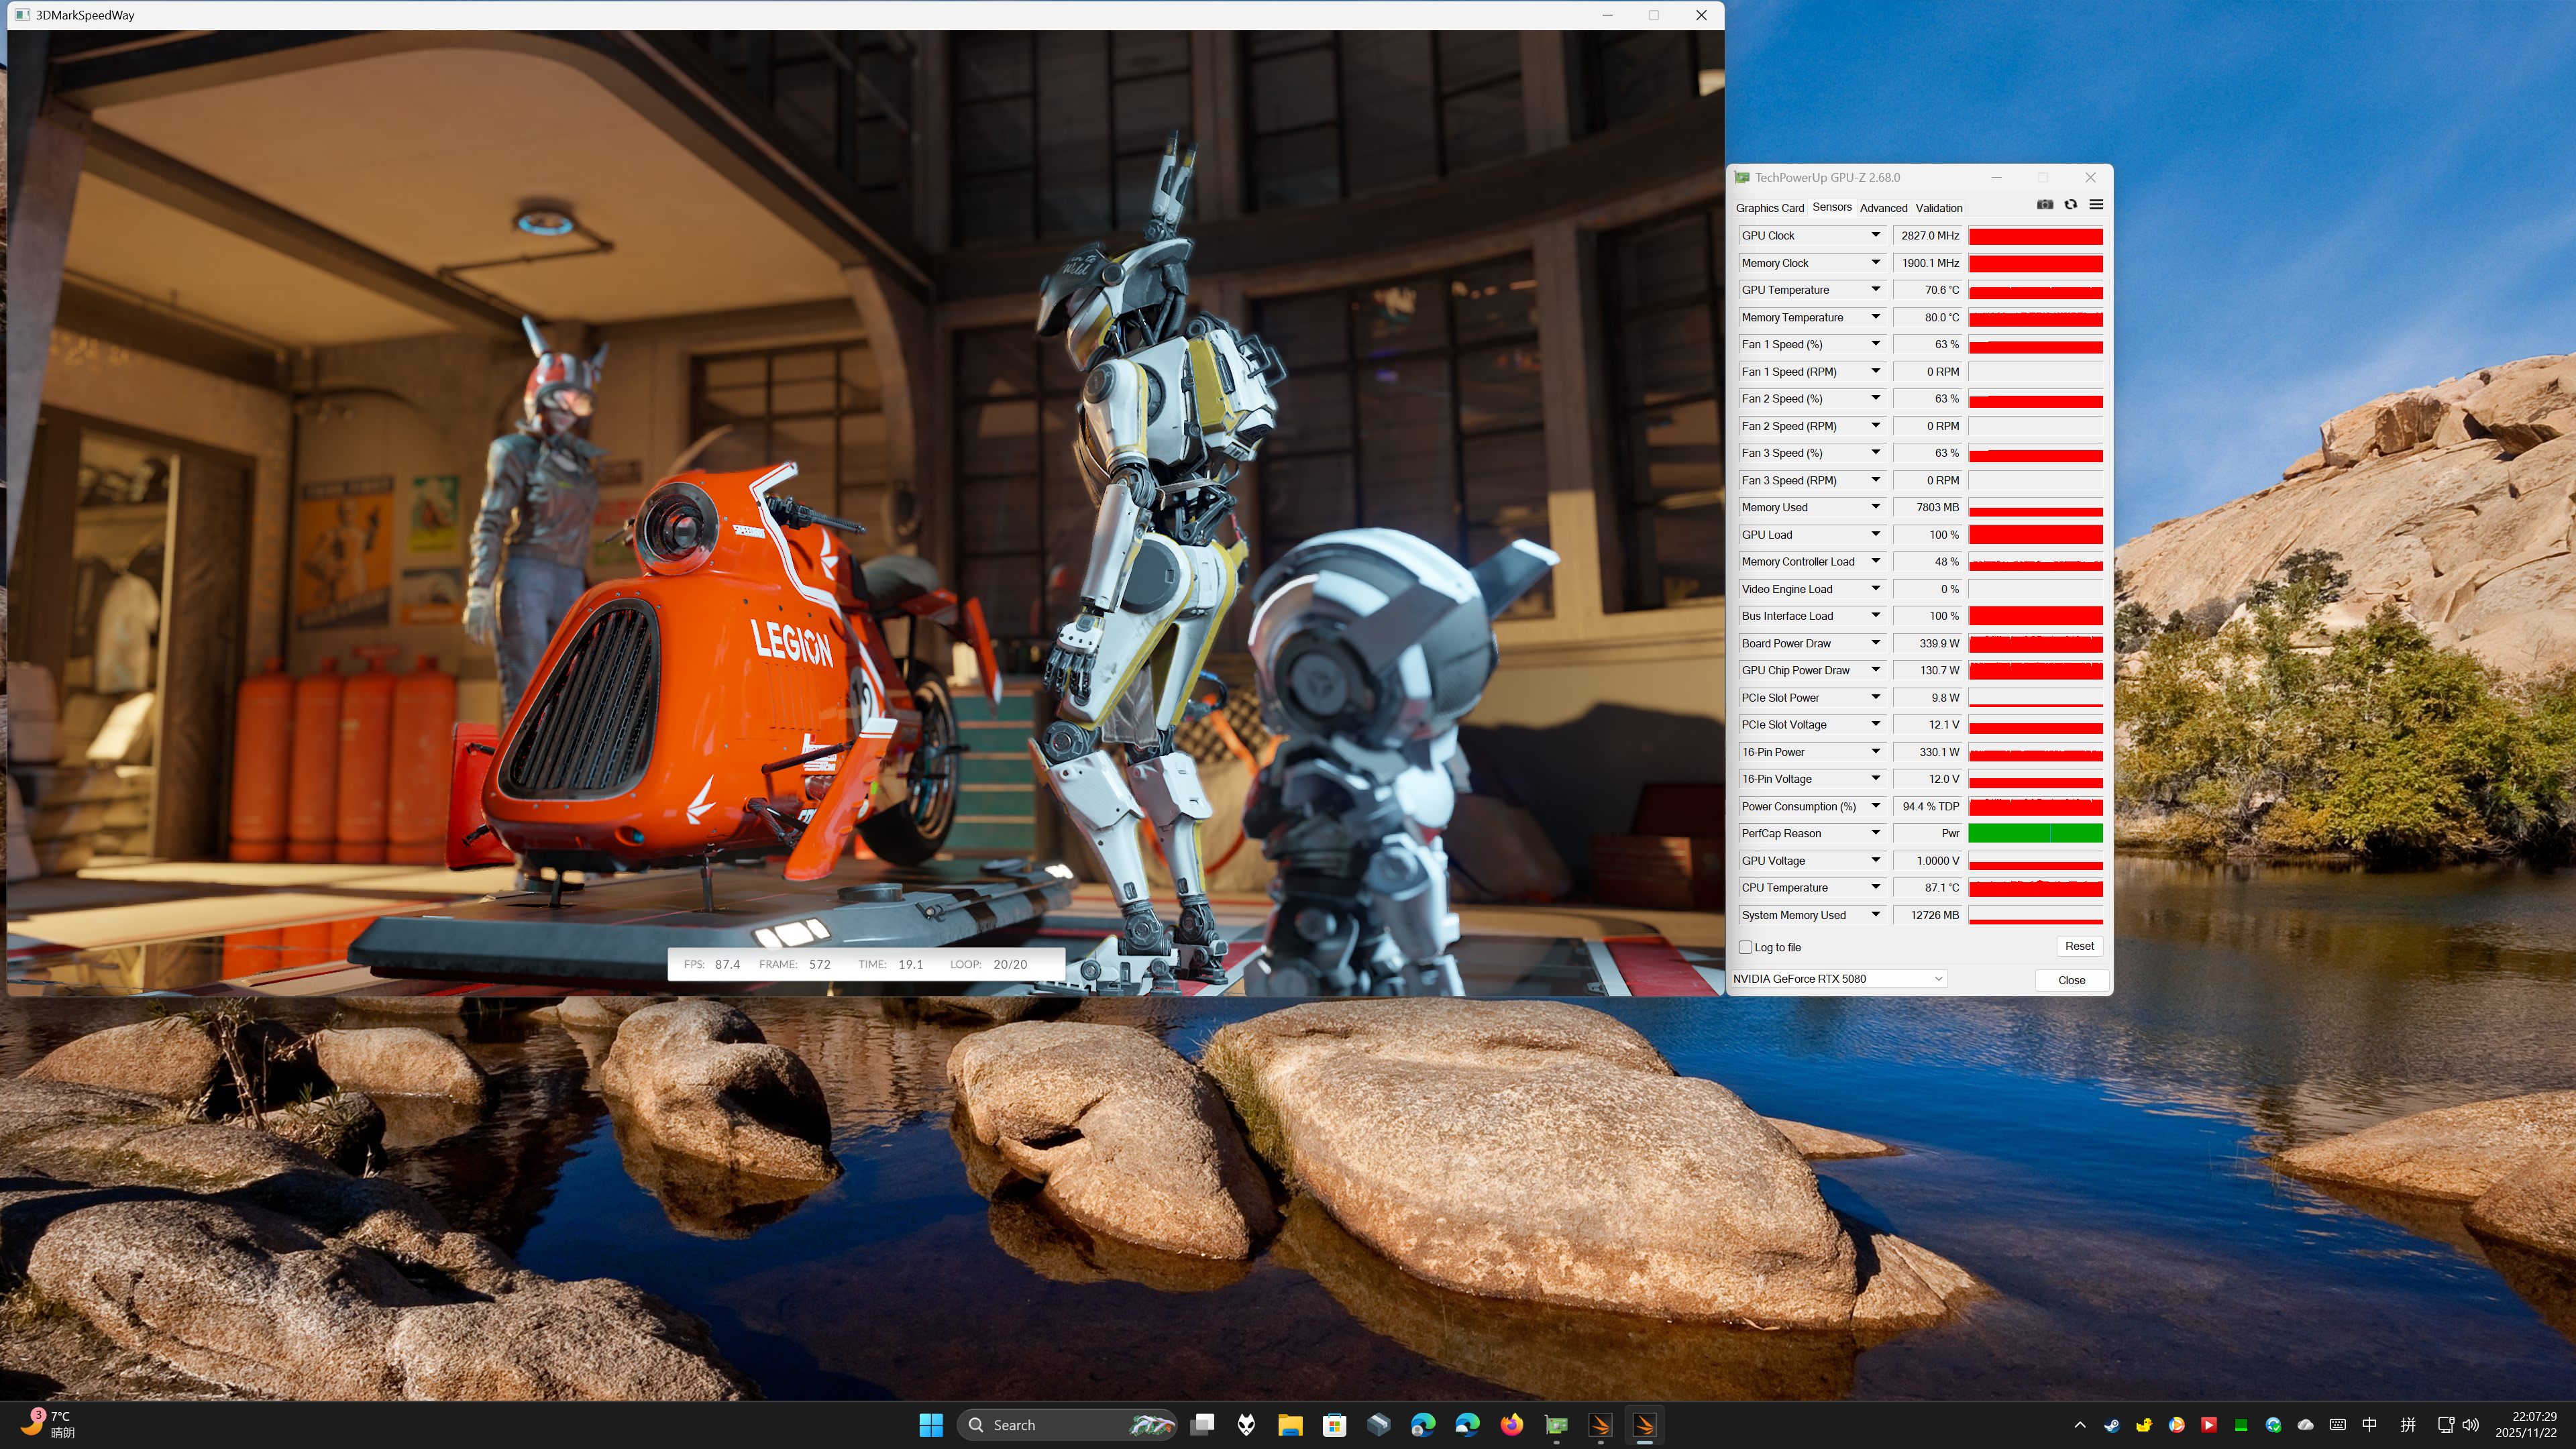
Task: Click the GPU-Z screenshot camera icon
Action: [2045, 205]
